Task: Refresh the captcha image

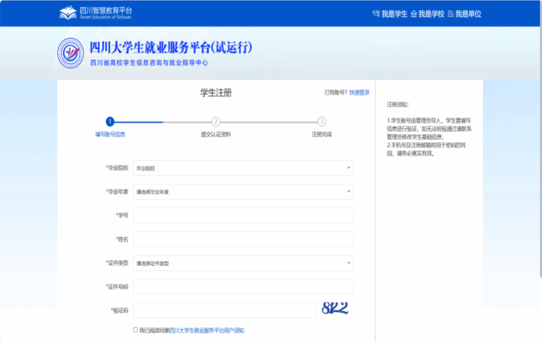Action: tap(335, 308)
